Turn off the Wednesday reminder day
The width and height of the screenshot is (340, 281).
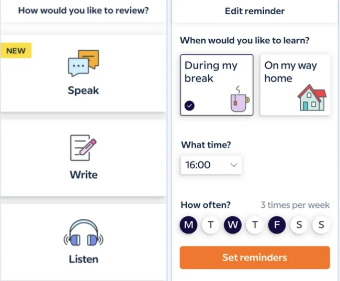point(233,225)
